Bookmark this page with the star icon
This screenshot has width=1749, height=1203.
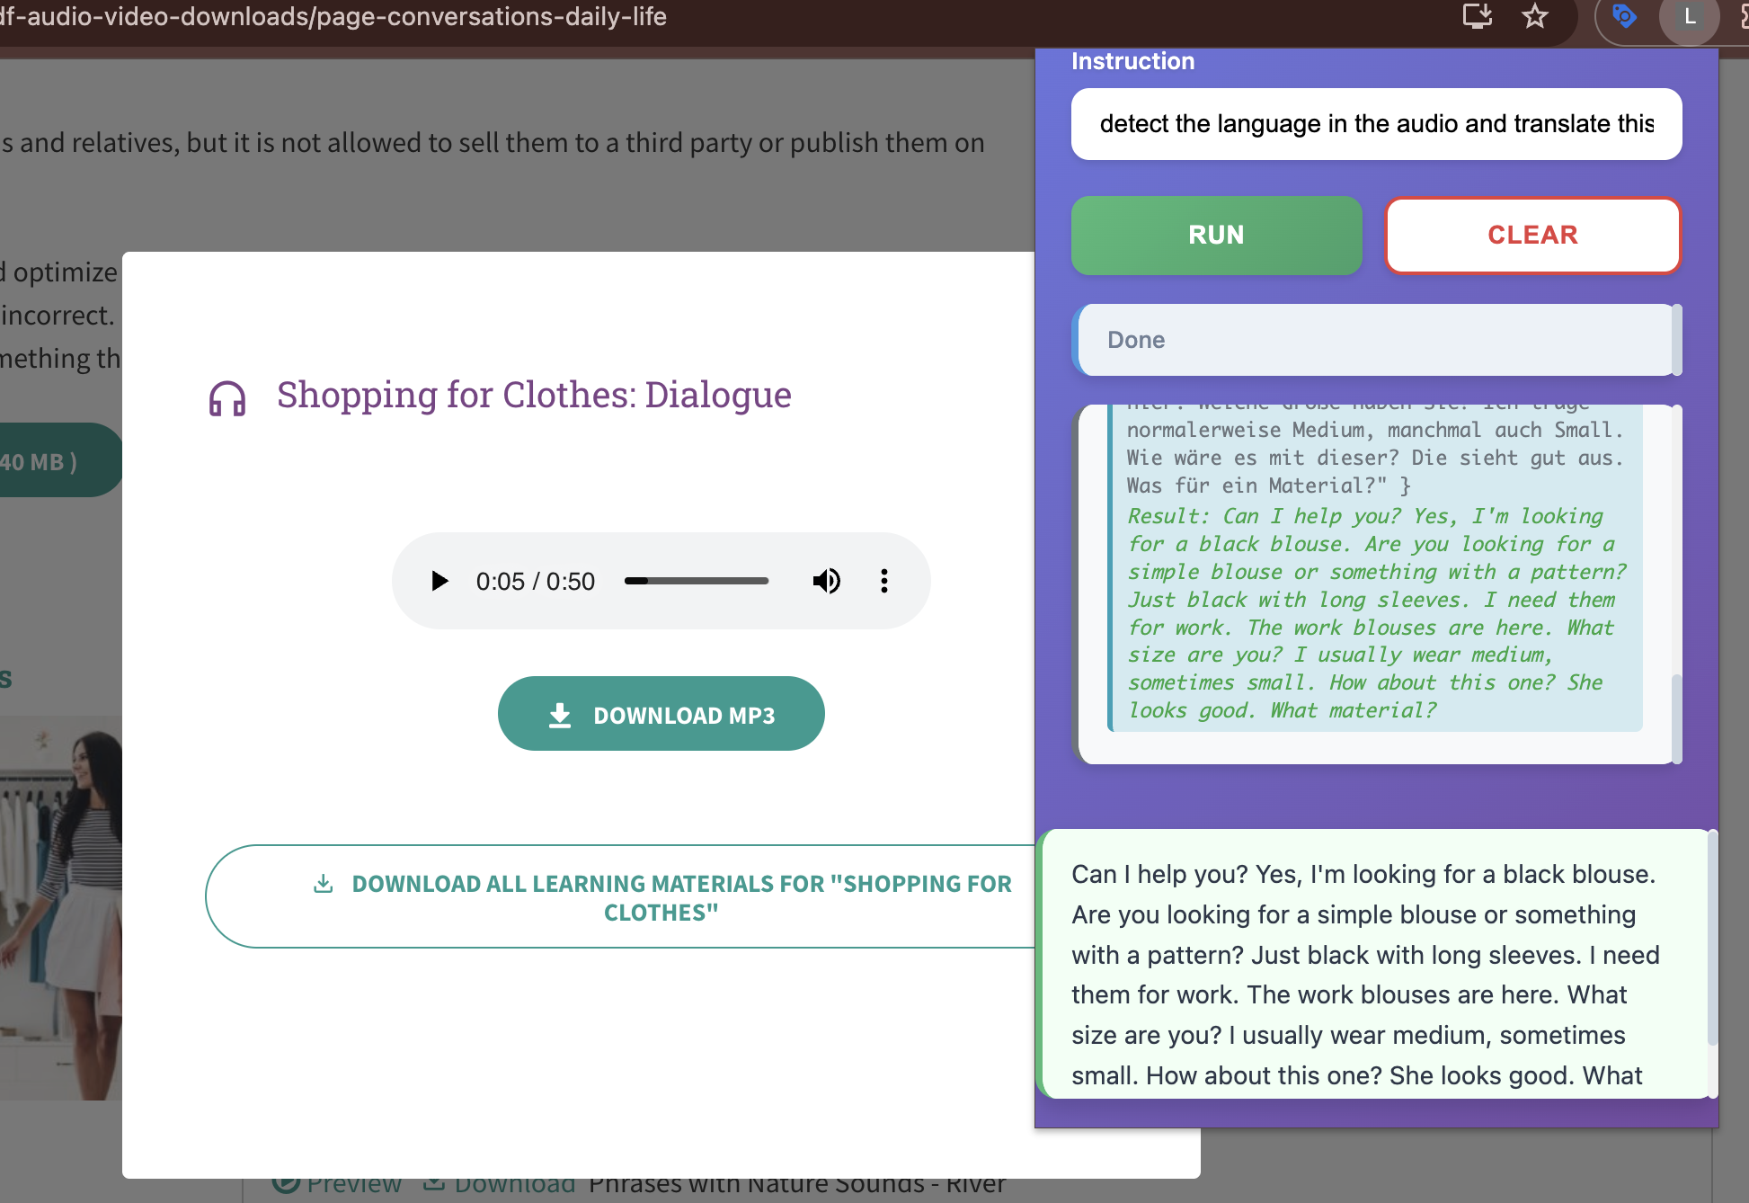click(1535, 16)
